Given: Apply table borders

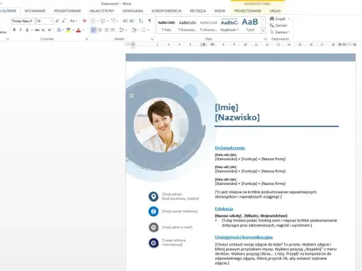Looking at the screenshot, I should 144,30.
